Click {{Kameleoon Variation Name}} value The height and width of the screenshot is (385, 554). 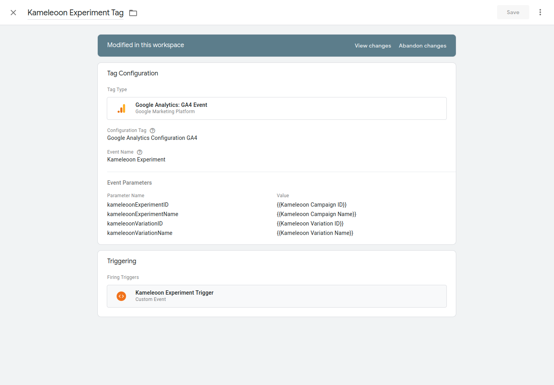click(315, 233)
